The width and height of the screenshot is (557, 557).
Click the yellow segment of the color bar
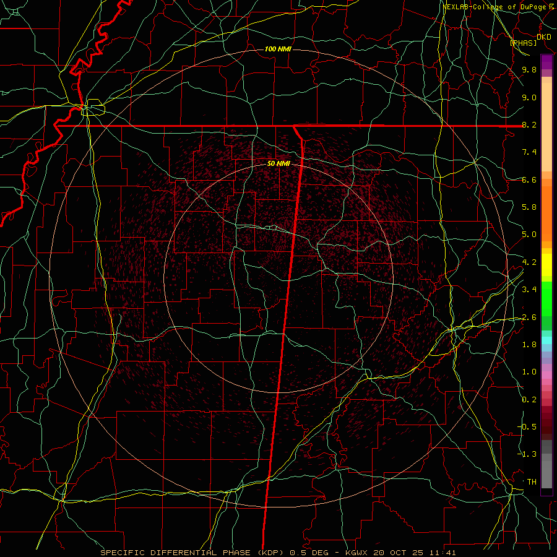(546, 265)
